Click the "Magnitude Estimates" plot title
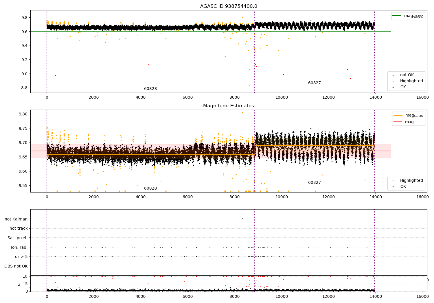Image resolution: width=434 pixels, height=303 pixels. [x=229, y=106]
